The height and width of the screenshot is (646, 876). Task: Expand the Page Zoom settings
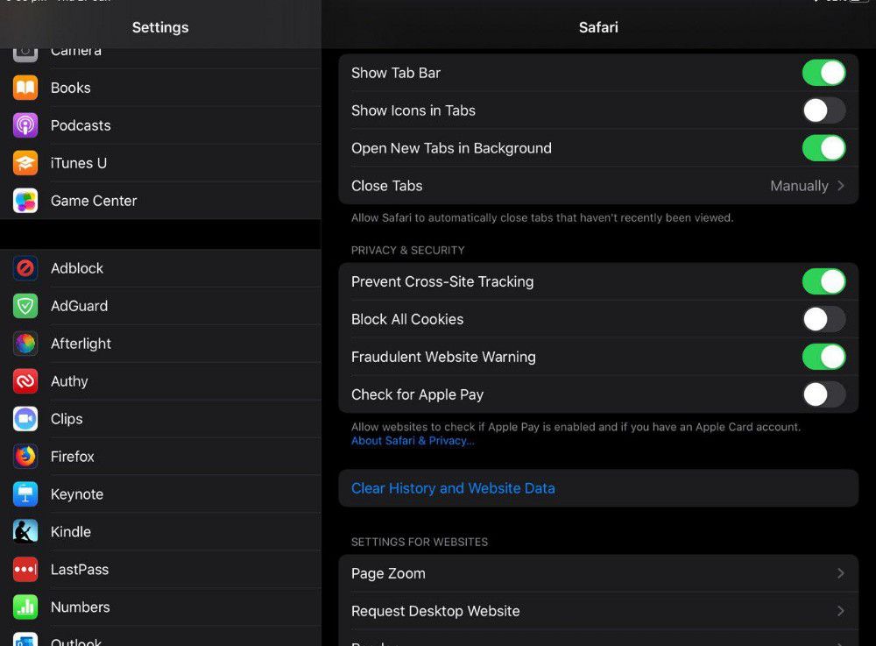(x=597, y=573)
